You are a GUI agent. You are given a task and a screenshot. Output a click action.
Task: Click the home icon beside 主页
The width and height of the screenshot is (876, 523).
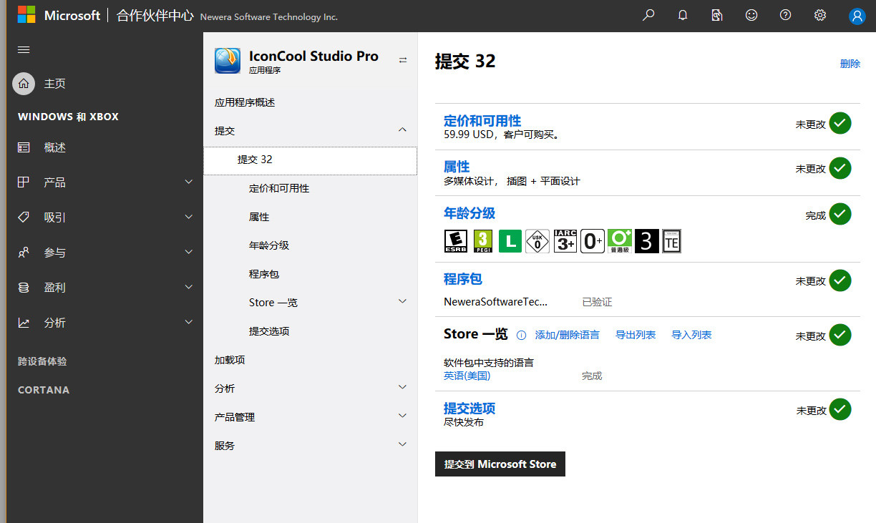point(24,84)
